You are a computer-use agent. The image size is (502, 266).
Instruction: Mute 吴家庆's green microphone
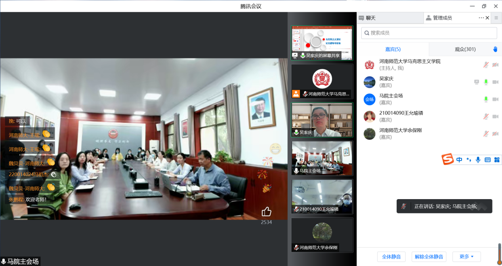[x=486, y=82]
